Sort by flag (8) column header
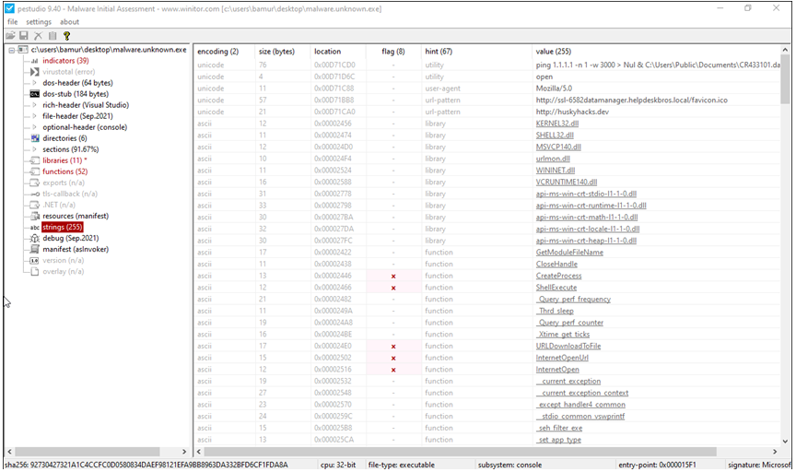The width and height of the screenshot is (796, 472). [393, 52]
